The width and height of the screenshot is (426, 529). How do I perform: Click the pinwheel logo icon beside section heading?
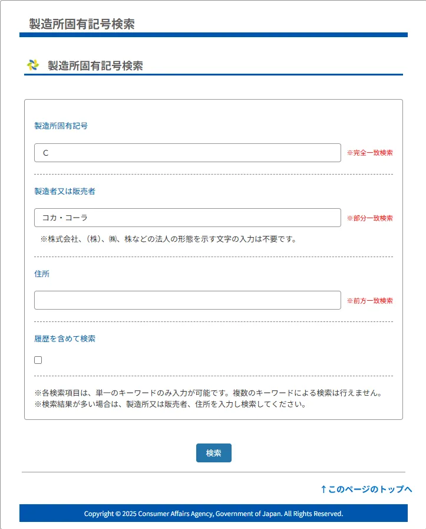click(32, 65)
